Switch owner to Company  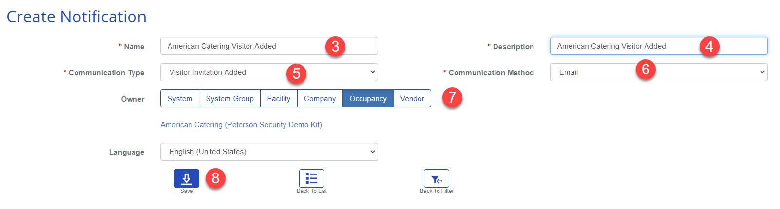(320, 99)
